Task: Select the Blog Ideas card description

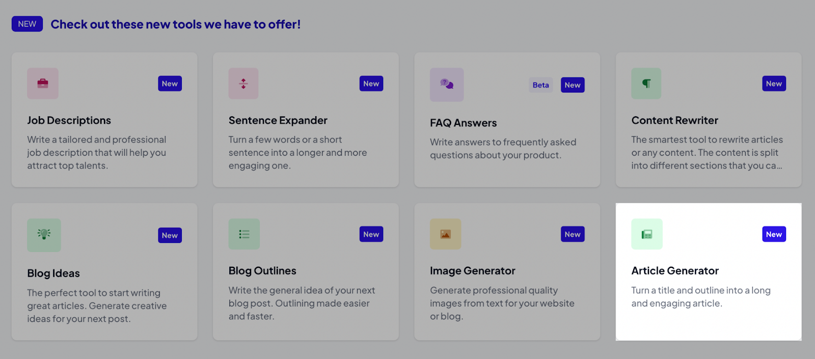Action: (97, 306)
